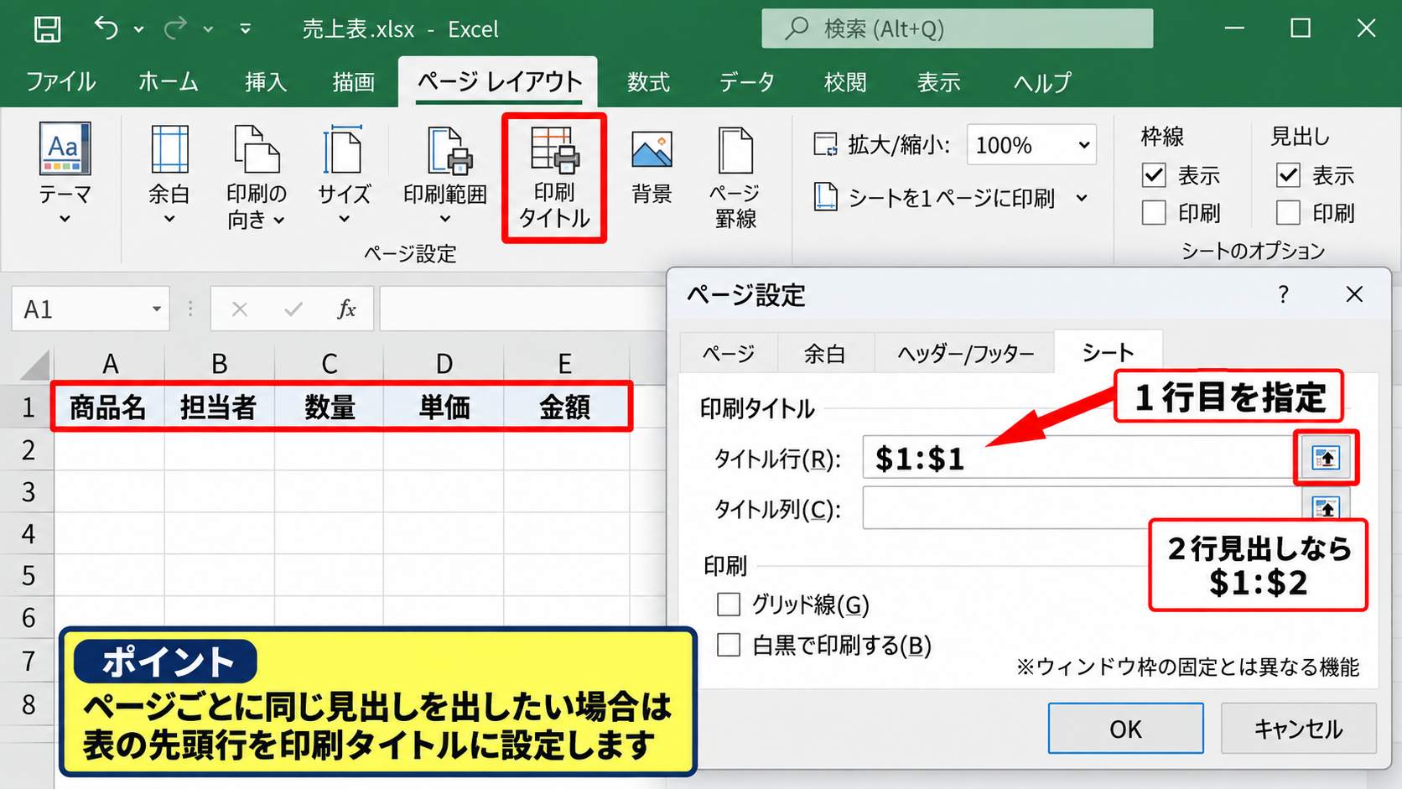Enable 見出し 印刷 checkbox

pyautogui.click(x=1288, y=213)
